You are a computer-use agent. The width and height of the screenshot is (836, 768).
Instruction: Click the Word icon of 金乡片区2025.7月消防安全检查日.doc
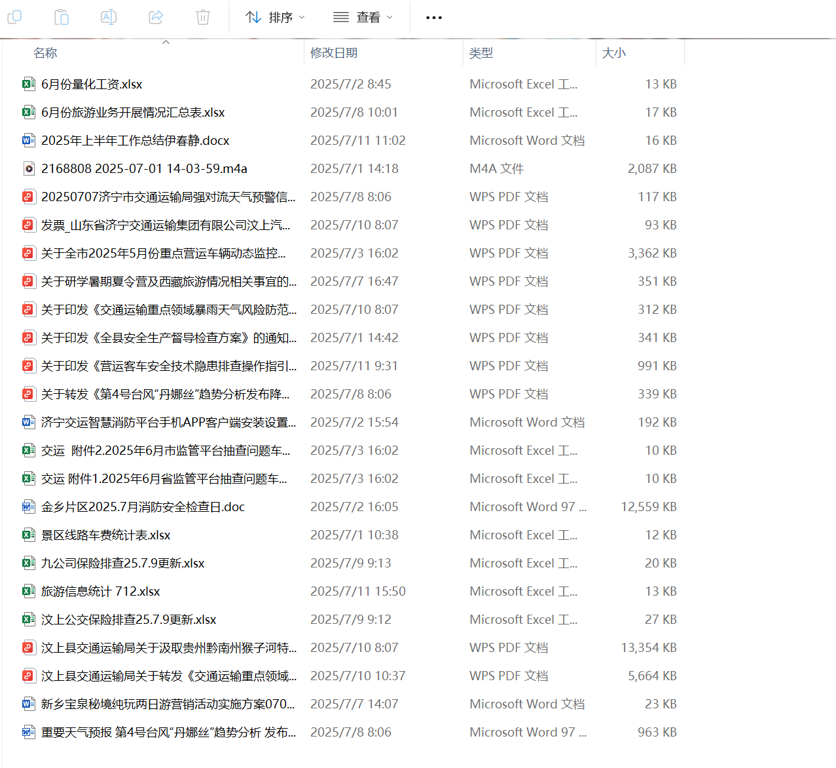28,507
